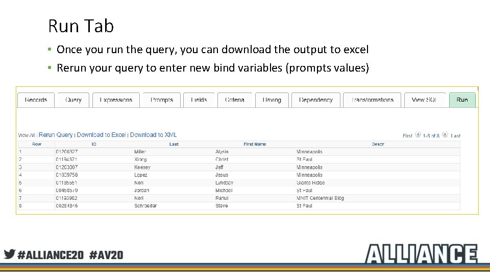Image resolution: width=490 pixels, height=276 pixels.
Task: Select first name cell Rahul
Action: (222, 198)
